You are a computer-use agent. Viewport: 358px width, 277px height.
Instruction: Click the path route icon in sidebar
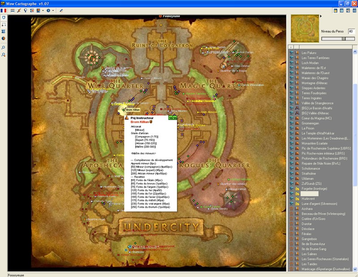click(x=4, y=25)
